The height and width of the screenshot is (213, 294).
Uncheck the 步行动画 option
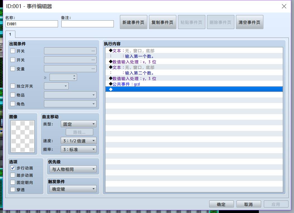coord(13,168)
